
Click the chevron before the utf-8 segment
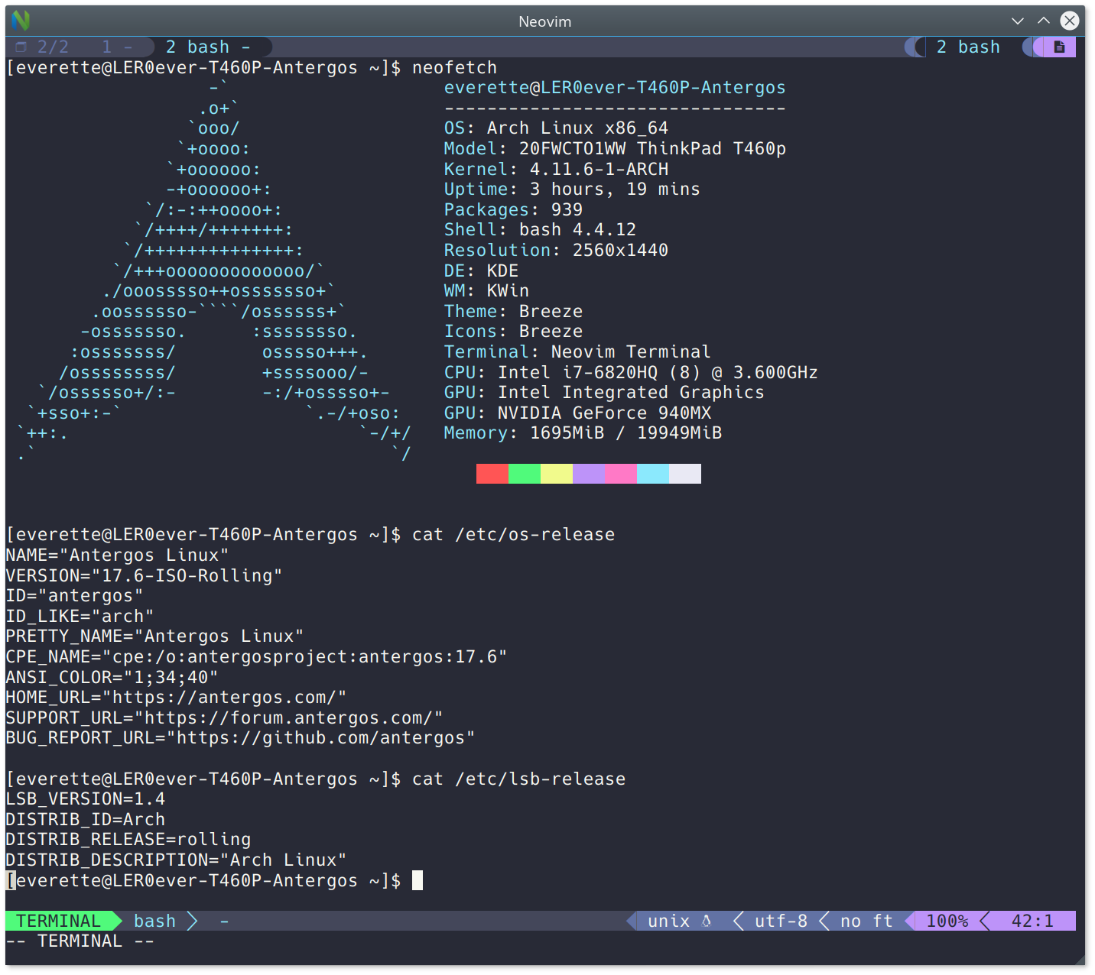737,921
